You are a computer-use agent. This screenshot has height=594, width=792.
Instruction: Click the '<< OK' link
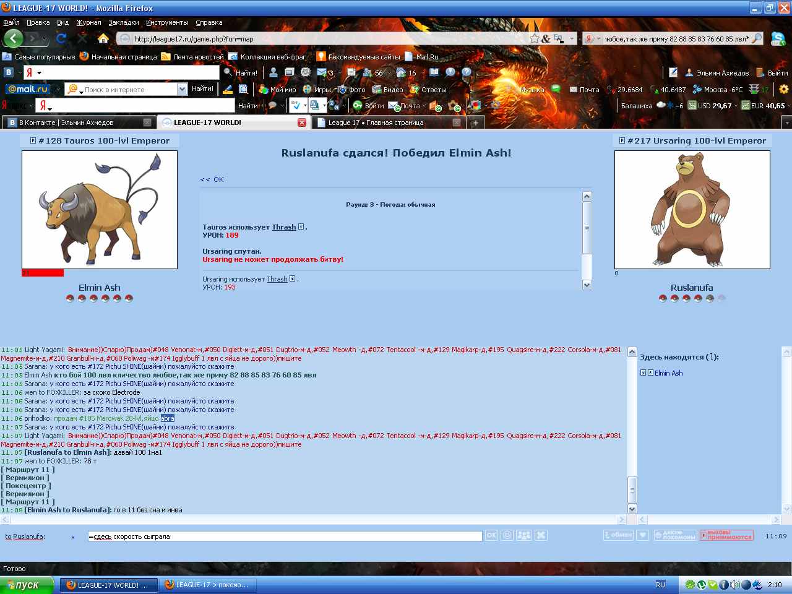pos(212,179)
